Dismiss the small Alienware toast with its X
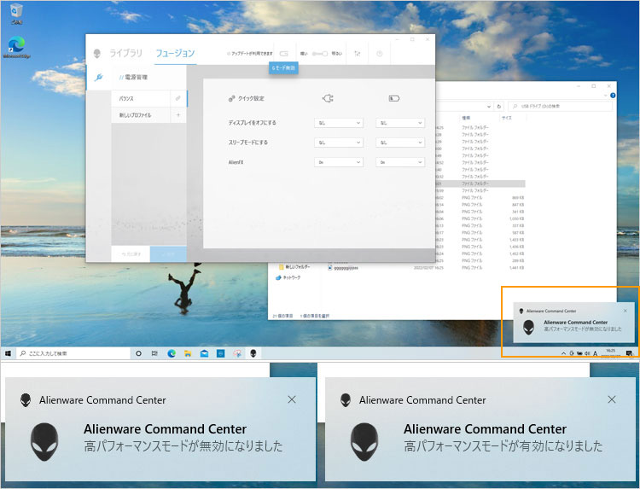Viewport: 640px width, 489px height. click(625, 311)
